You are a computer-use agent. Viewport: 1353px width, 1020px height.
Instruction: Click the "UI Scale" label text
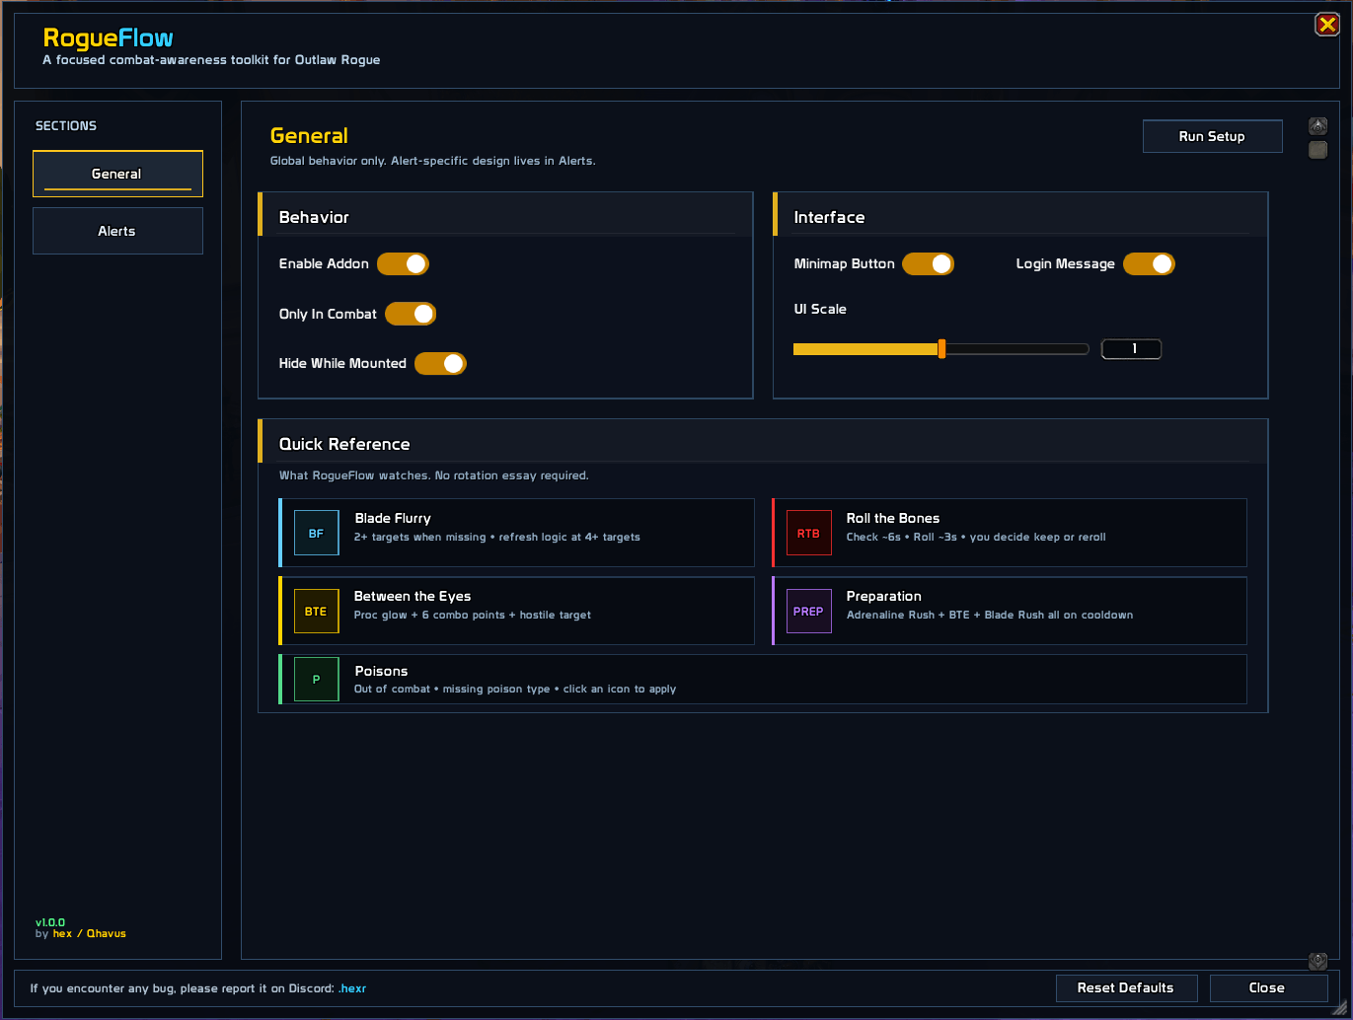(x=820, y=309)
